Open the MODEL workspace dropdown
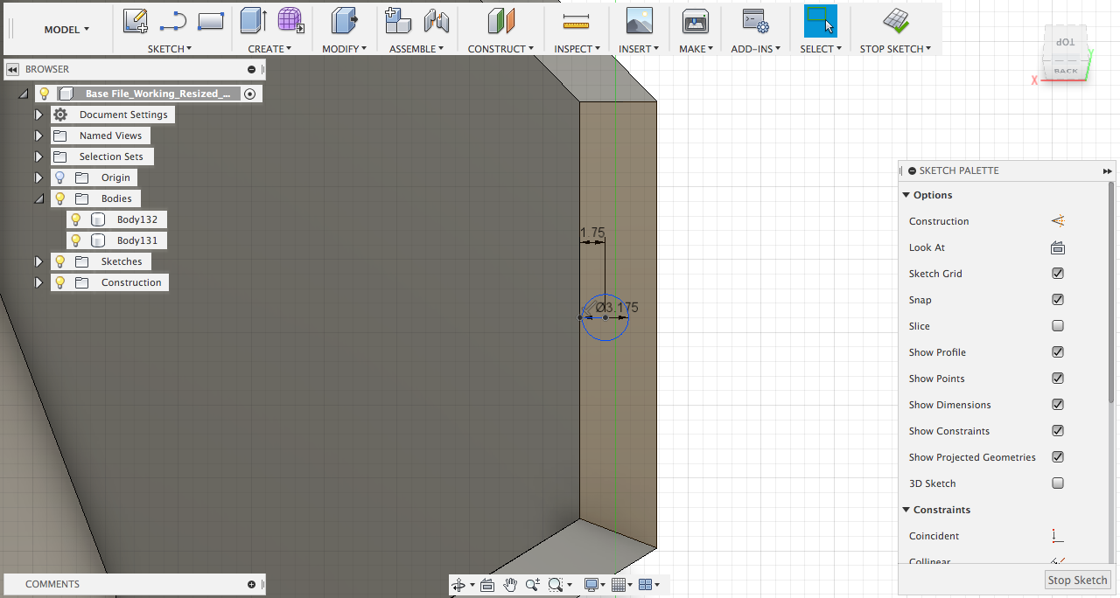1120x598 pixels. coord(66,30)
